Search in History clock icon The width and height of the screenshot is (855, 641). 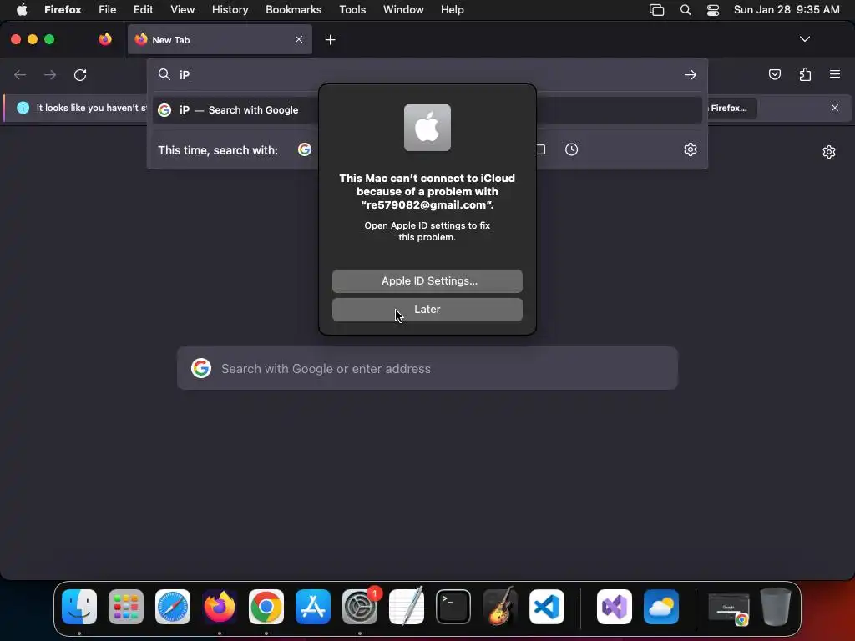coord(571,149)
